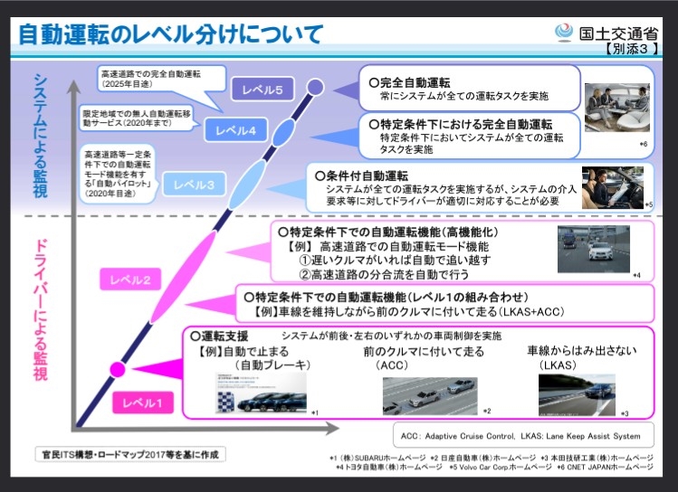Select the レベル4 label box
678x492 pixels.
point(235,130)
